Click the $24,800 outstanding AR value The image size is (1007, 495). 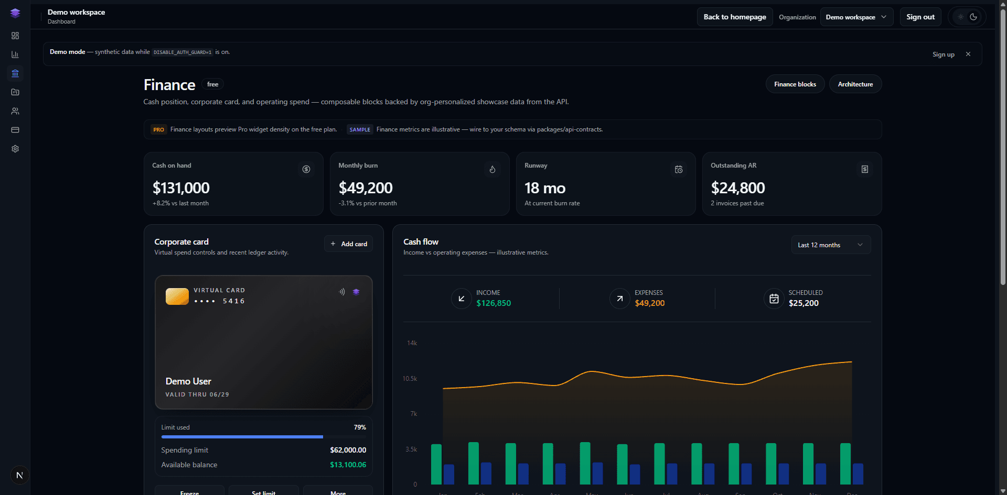[737, 188]
